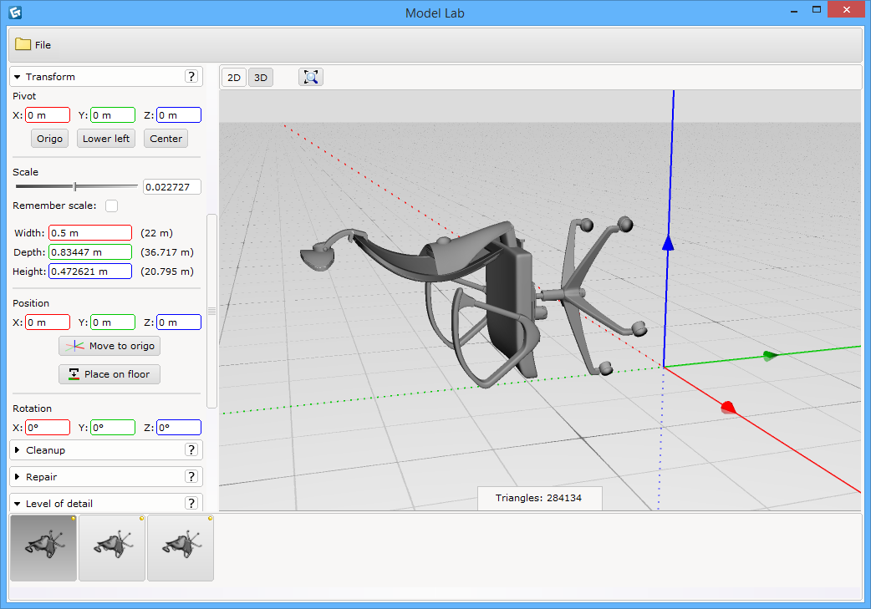Image resolution: width=871 pixels, height=609 pixels.
Task: Open the File folder icon
Action: tap(23, 44)
